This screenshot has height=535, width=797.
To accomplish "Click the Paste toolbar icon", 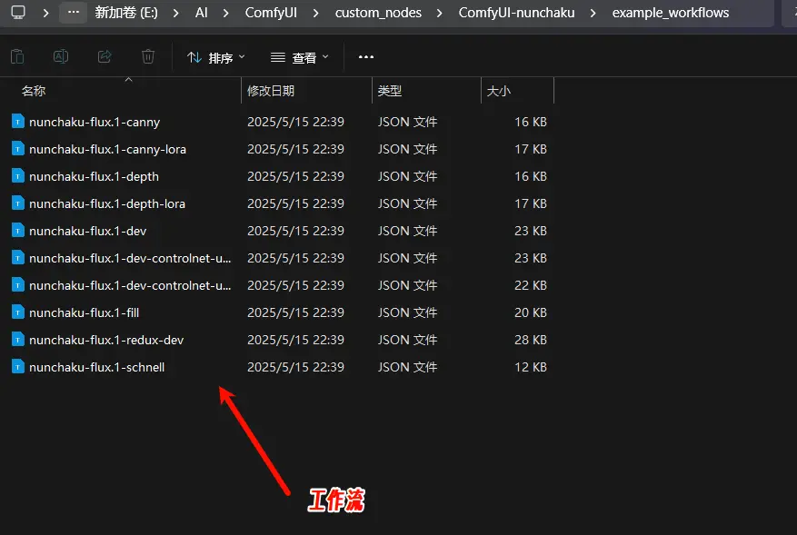I will 17,56.
